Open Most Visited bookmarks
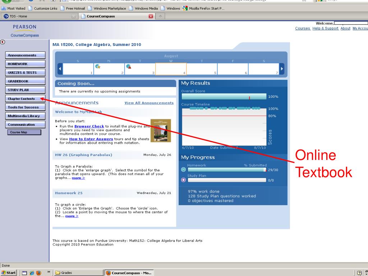Screen dimensions: 368x276 [13, 9]
